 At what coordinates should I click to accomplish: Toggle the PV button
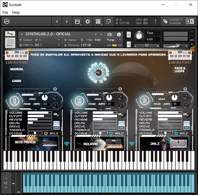point(192,44)
